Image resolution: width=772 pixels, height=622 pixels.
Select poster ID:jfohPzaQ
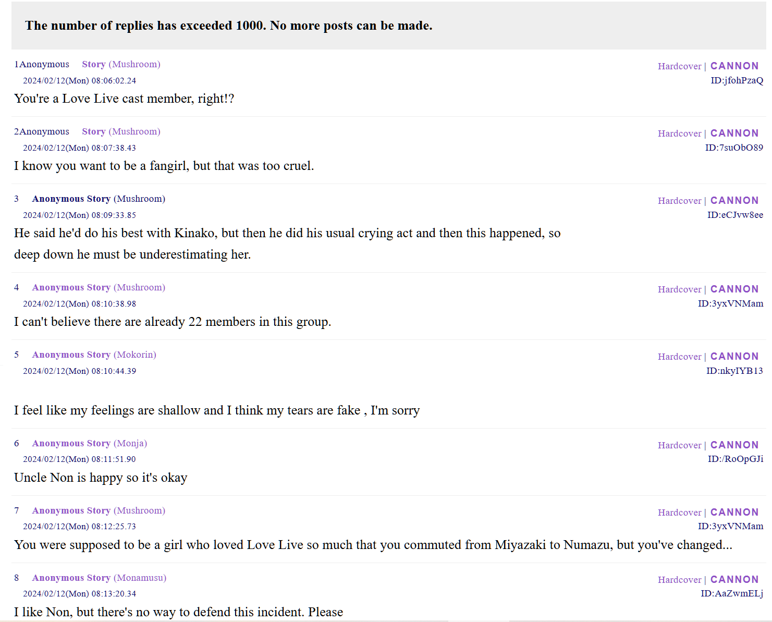[737, 80]
